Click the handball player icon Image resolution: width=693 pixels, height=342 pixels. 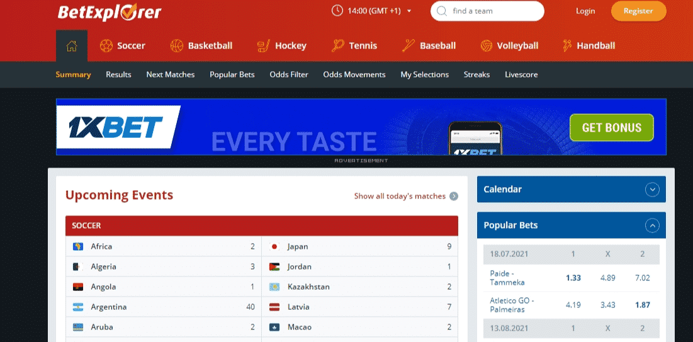coord(567,45)
